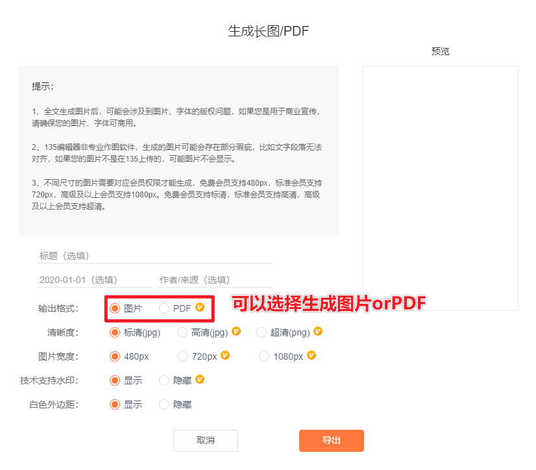Choose 高清(jpg) clarity option
Screen dimensions: 536x470
coord(182,332)
